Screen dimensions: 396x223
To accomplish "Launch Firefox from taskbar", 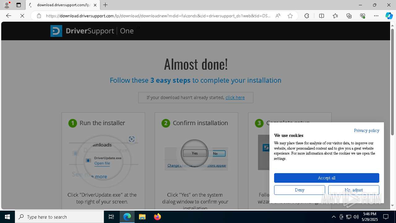I will 157,217.
